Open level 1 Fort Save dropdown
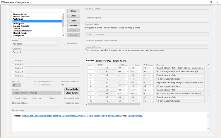 (x=127, y=68)
